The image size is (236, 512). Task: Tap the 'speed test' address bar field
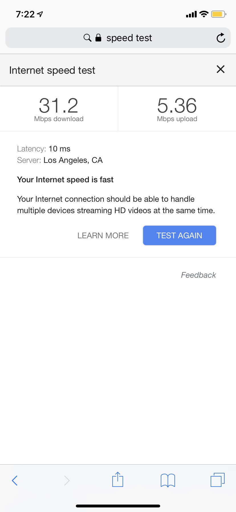pos(129,38)
